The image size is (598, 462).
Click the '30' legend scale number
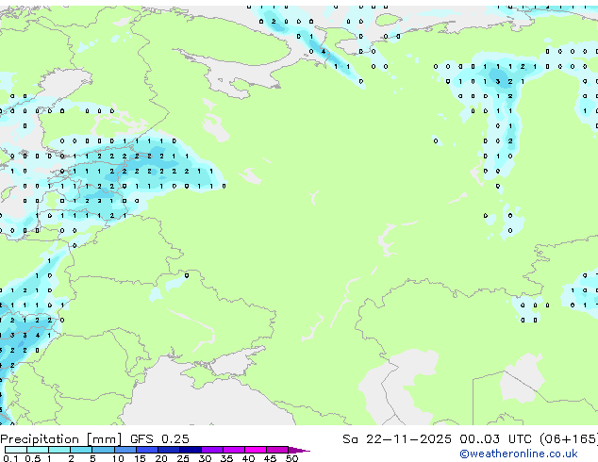click(x=205, y=458)
